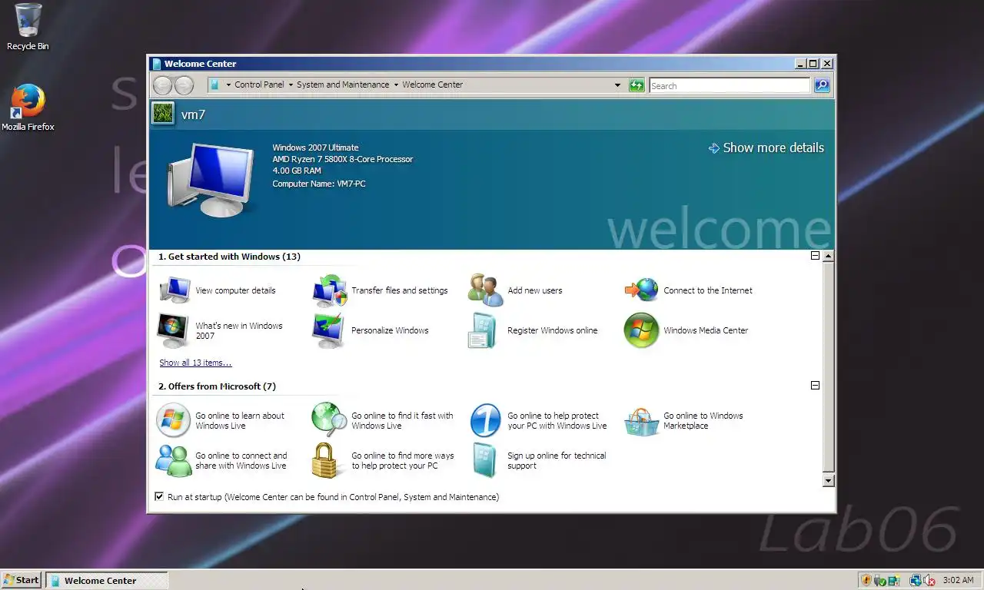The image size is (984, 590).
Task: Select the padlock protect your PC icon
Action: pos(325,460)
